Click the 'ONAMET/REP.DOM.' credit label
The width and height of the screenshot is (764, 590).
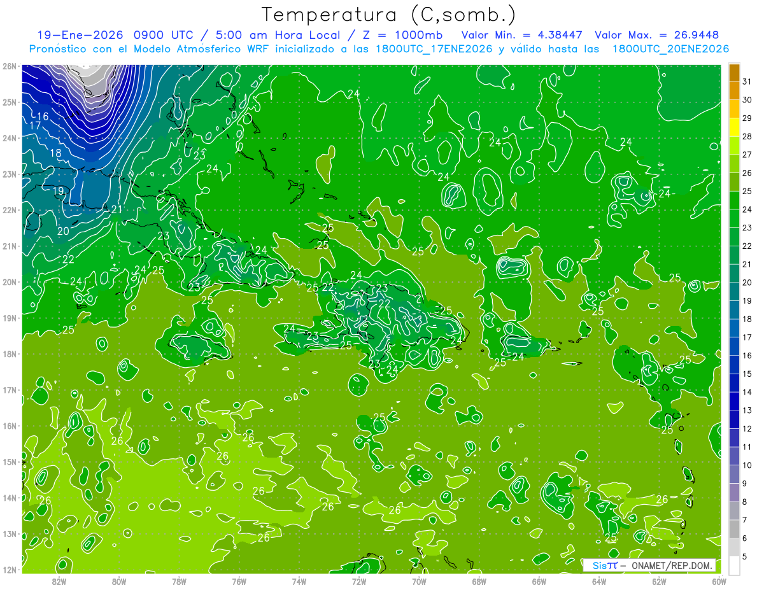[x=673, y=566]
